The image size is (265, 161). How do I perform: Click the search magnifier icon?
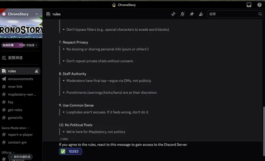point(260,14)
